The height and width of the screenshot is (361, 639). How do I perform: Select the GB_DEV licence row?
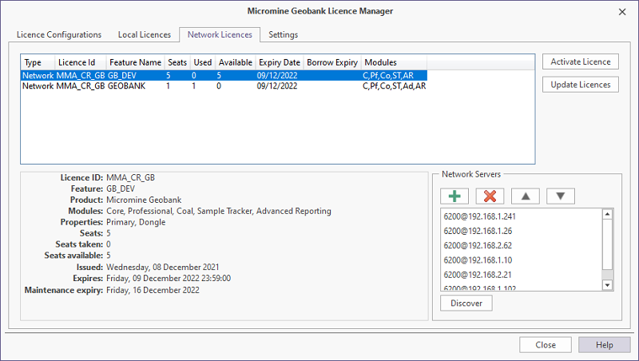pos(224,75)
